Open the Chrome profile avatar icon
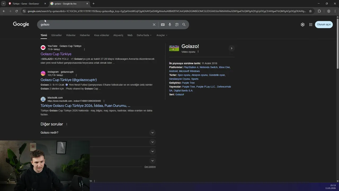Image resolution: width=339 pixels, height=191 pixels. (329, 11)
